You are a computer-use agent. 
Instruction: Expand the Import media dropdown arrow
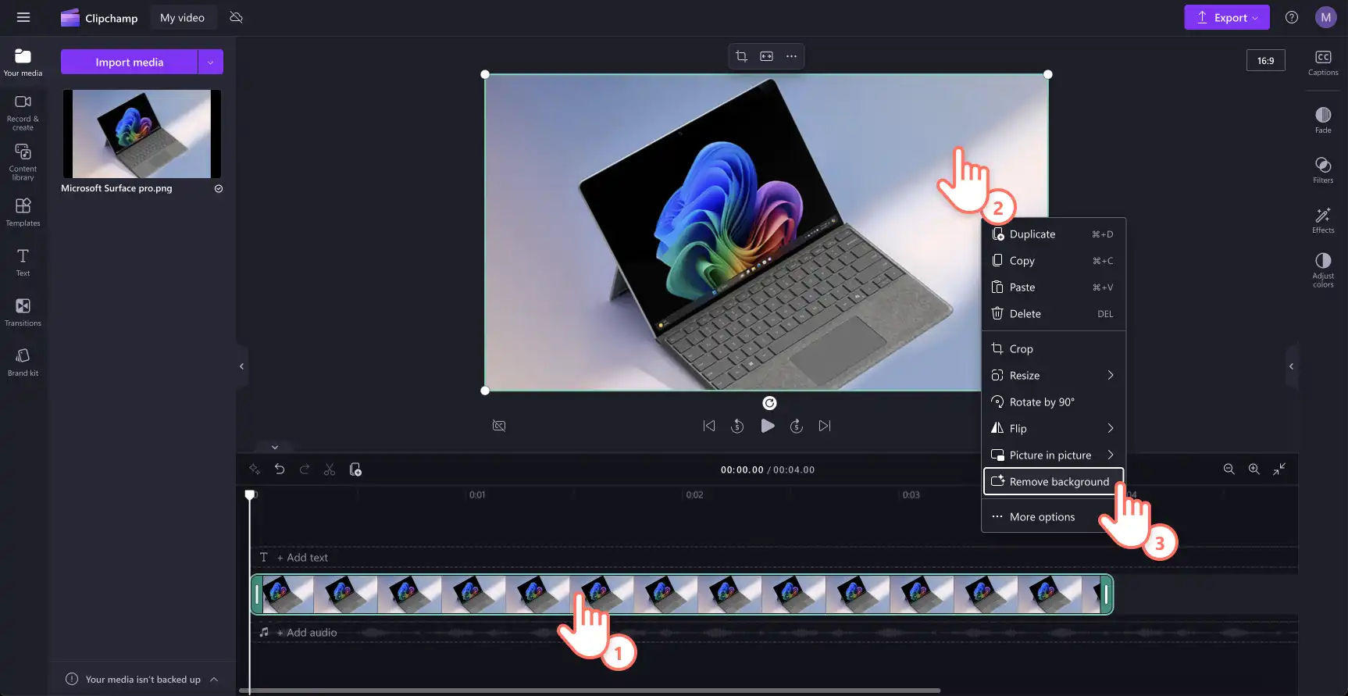coord(210,62)
